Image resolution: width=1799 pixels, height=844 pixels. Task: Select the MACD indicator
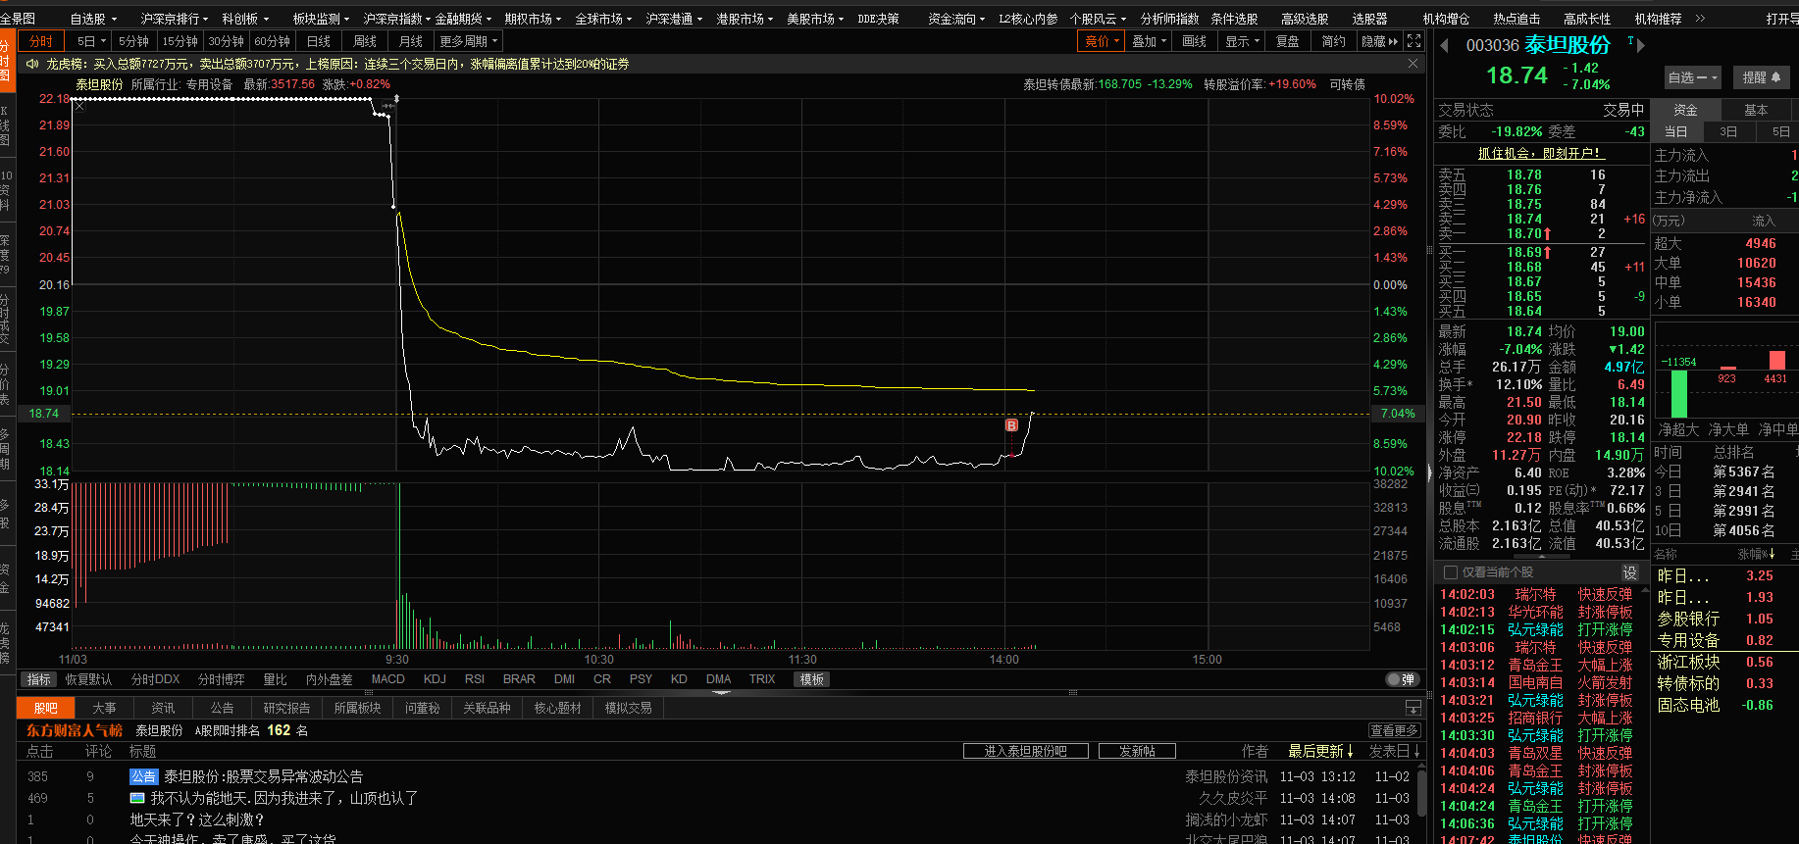pos(388,679)
